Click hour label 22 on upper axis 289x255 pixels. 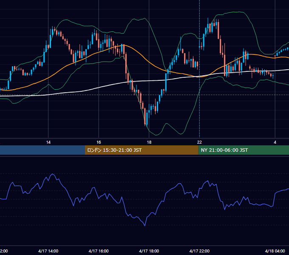tap(199, 142)
